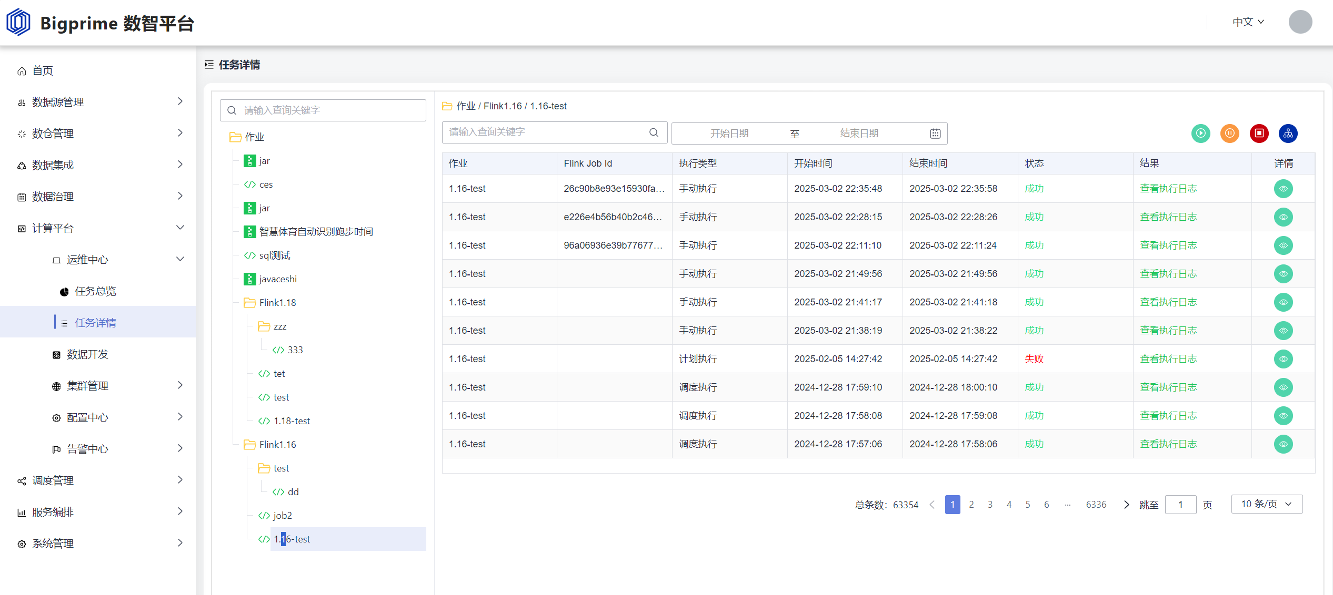Open 服务编排 sidebar menu
The width and height of the screenshot is (1333, 595).
click(98, 512)
